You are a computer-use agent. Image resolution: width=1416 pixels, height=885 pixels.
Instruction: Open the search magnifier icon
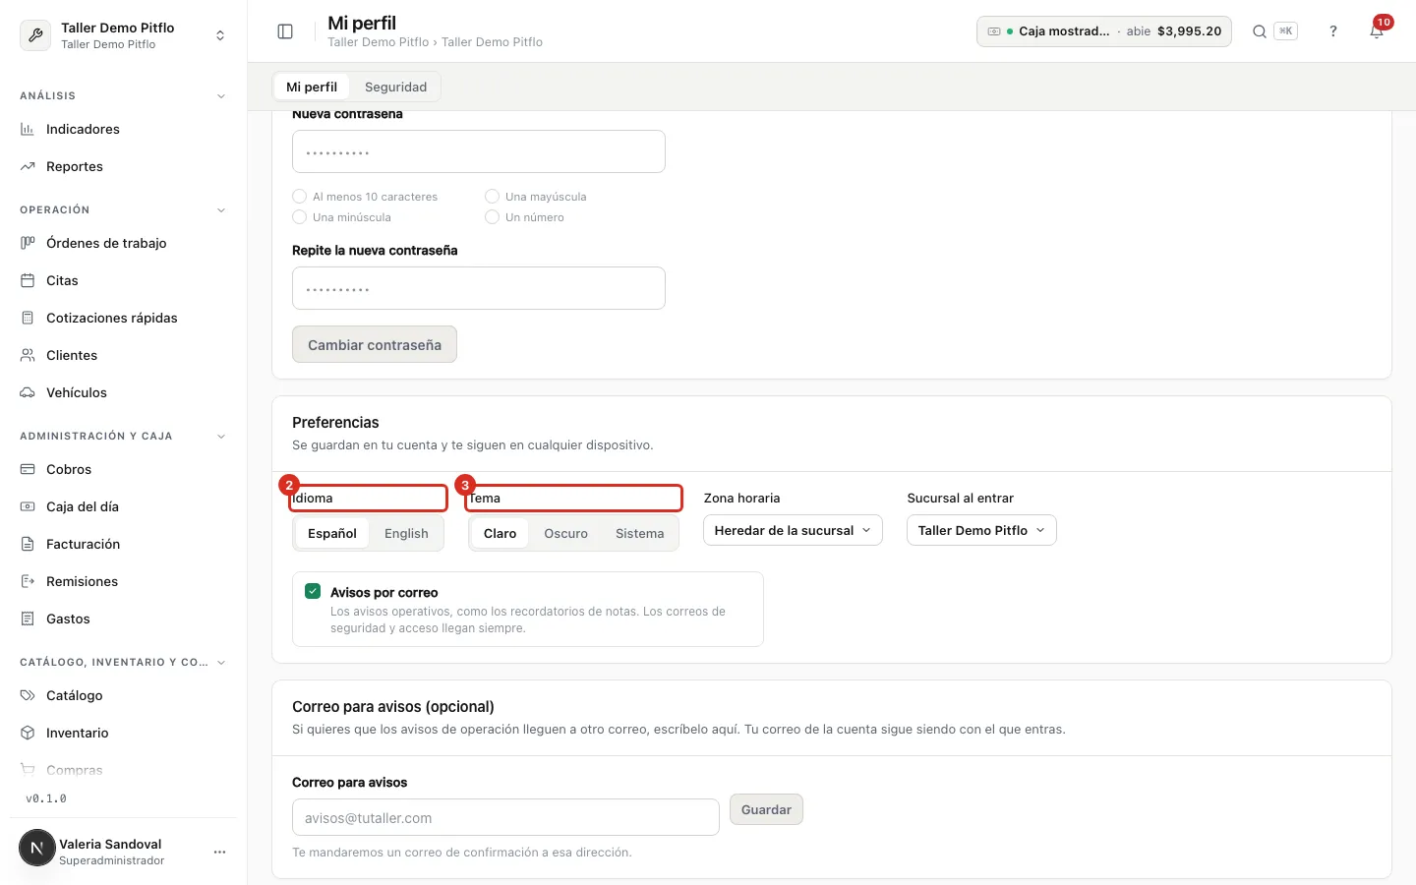tap(1259, 31)
